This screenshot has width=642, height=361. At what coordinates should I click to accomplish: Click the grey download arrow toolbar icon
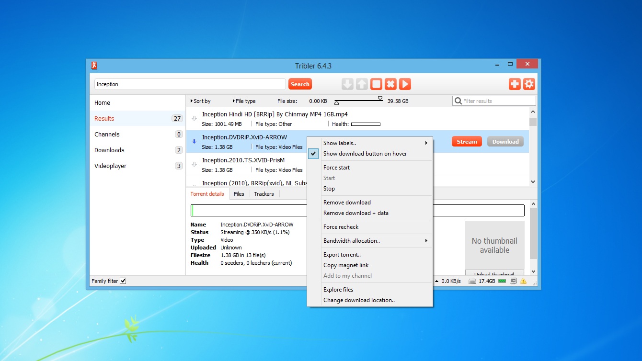tap(347, 84)
